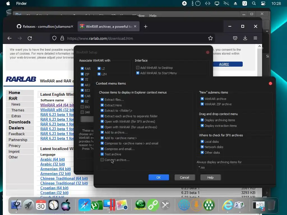The width and height of the screenshot is (287, 215).
Task: Open Themes in the RARLAB sidebar
Action: coord(18,110)
